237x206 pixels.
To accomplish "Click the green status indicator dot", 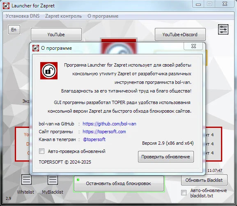I will 78,180.
